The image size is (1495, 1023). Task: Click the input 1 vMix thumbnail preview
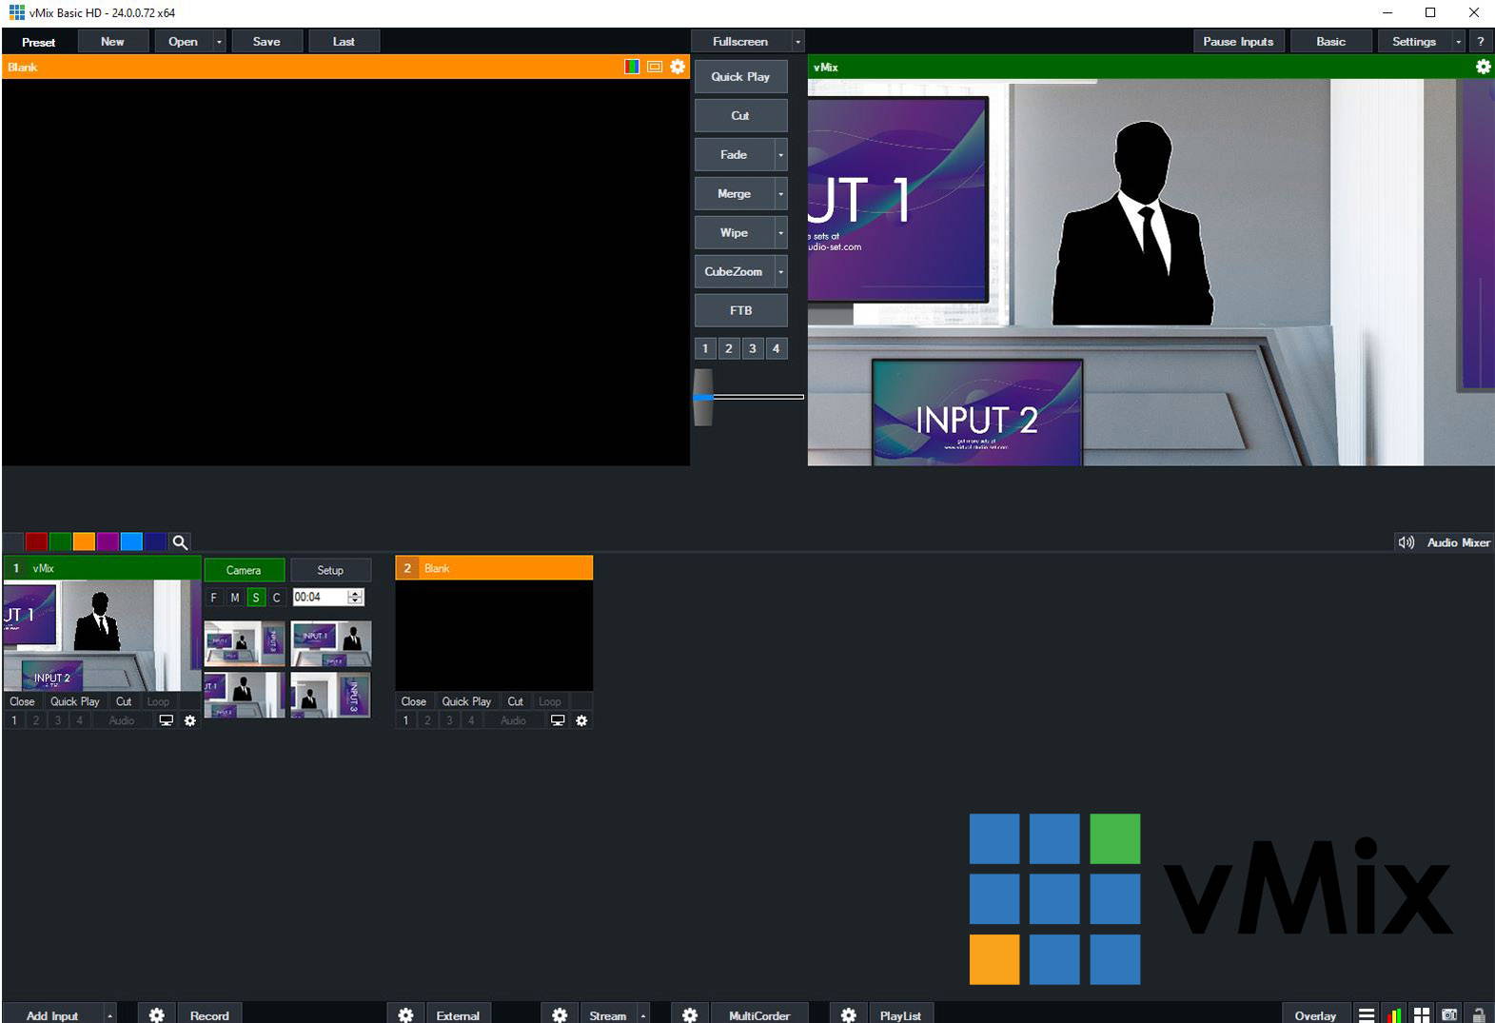coord(102,635)
